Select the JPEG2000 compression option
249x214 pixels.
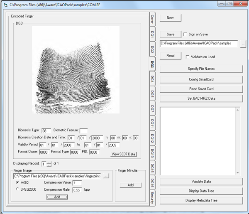[x=17, y=189]
